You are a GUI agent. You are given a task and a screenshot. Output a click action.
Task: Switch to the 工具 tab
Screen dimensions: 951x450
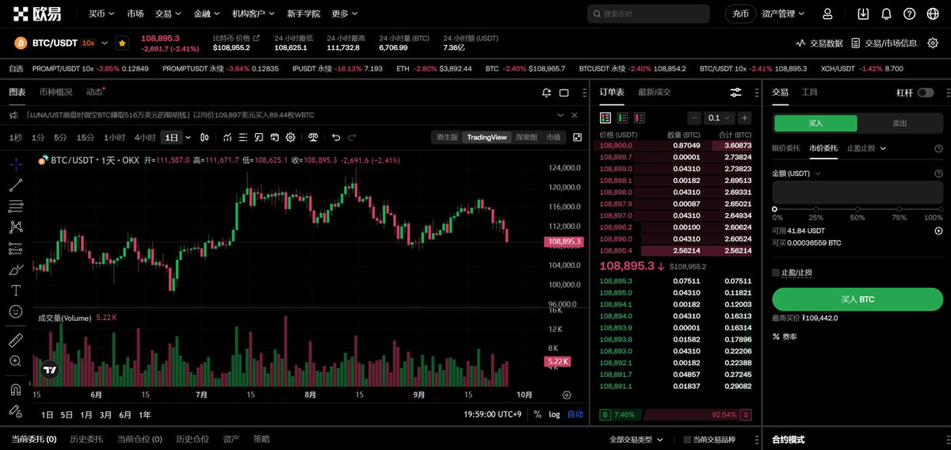809,92
